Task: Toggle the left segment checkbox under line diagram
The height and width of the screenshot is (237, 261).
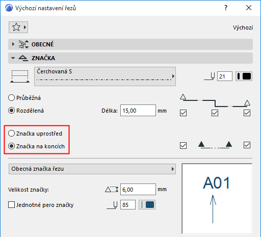Action: click(183, 113)
